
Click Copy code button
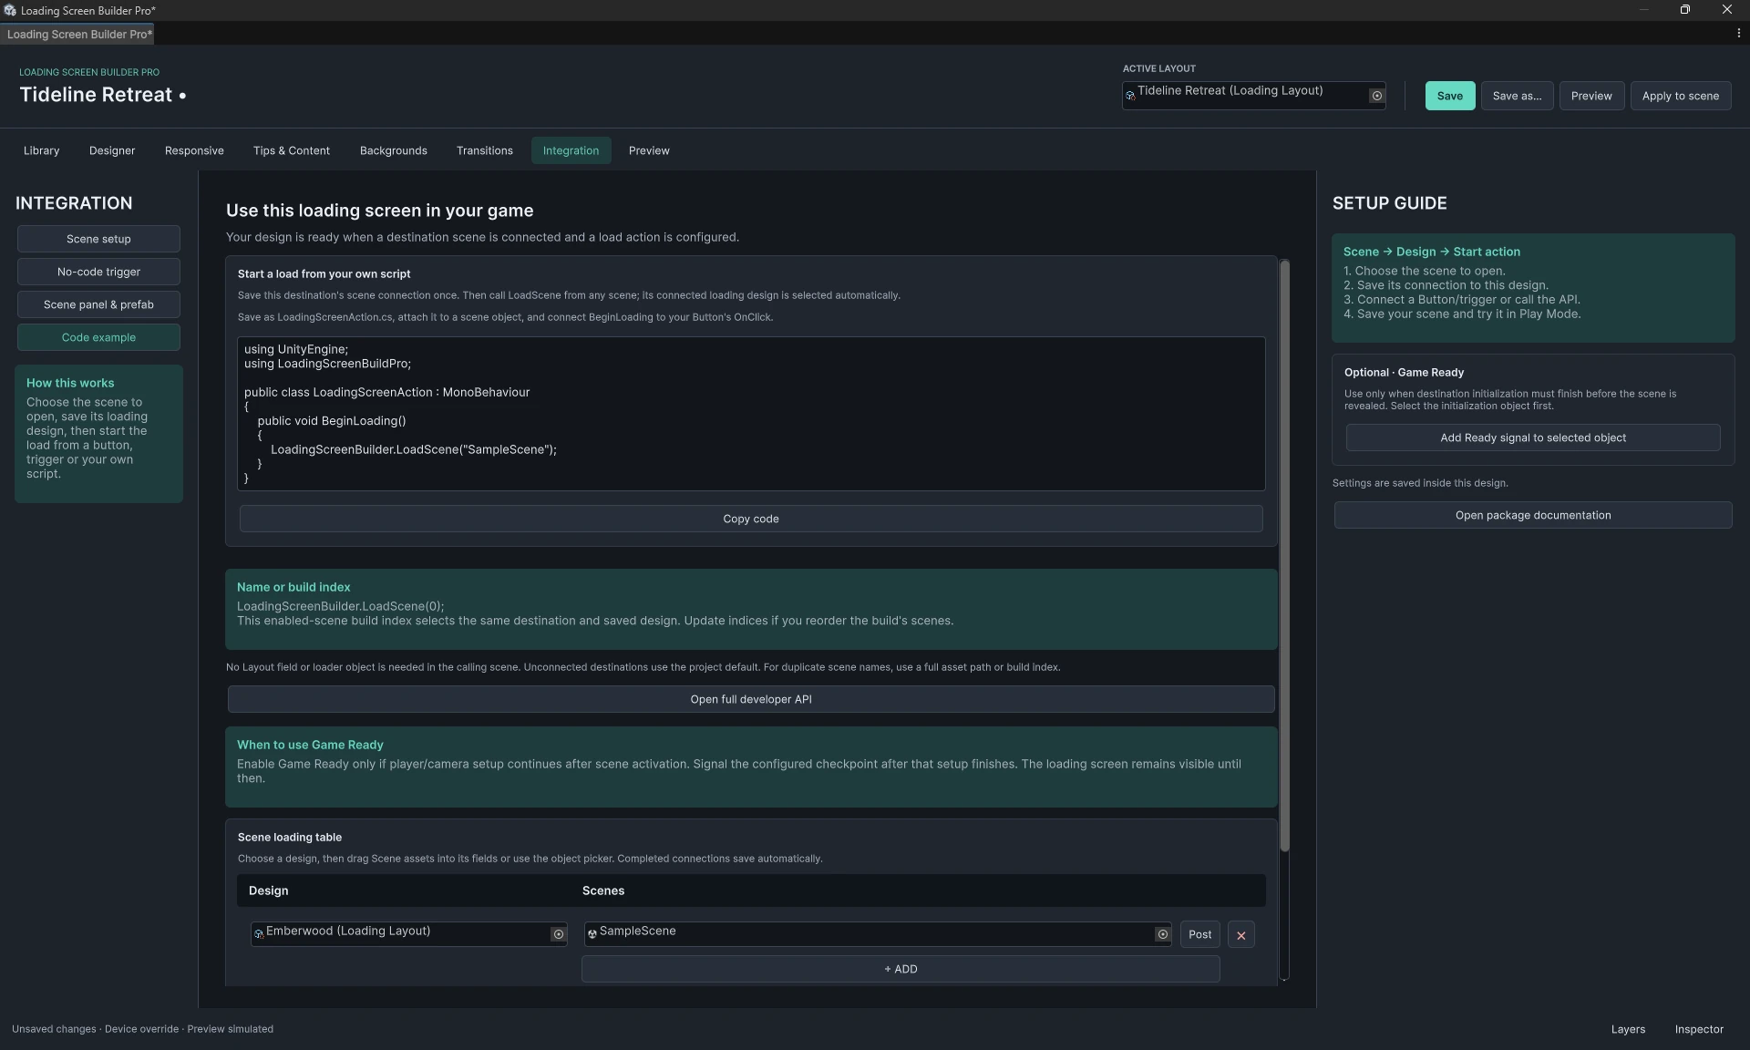click(751, 519)
